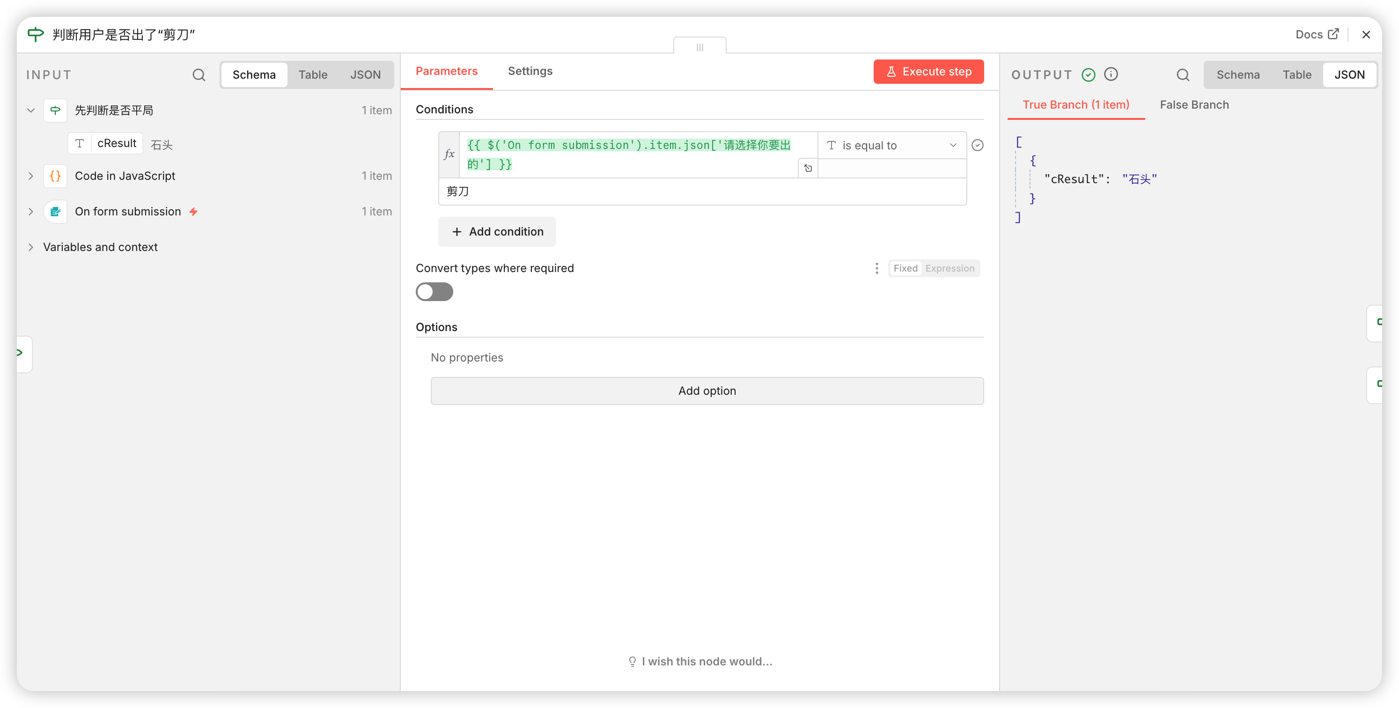This screenshot has height=708, width=1399.
Task: Click the output info icon
Action: (1111, 74)
